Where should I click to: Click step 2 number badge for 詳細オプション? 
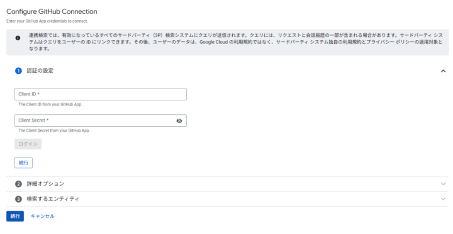(18, 184)
